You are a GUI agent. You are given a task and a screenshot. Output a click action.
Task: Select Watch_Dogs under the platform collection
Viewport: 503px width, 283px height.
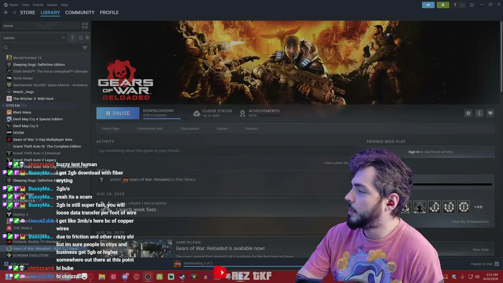(23, 92)
